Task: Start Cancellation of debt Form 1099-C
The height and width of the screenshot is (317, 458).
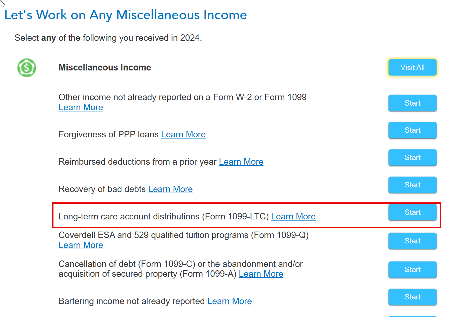Action: pyautogui.click(x=412, y=270)
